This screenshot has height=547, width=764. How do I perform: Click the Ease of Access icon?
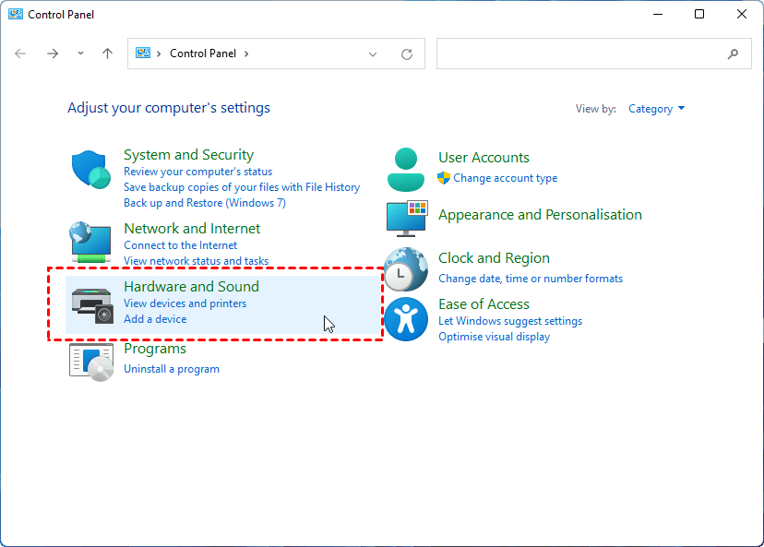[x=406, y=319]
